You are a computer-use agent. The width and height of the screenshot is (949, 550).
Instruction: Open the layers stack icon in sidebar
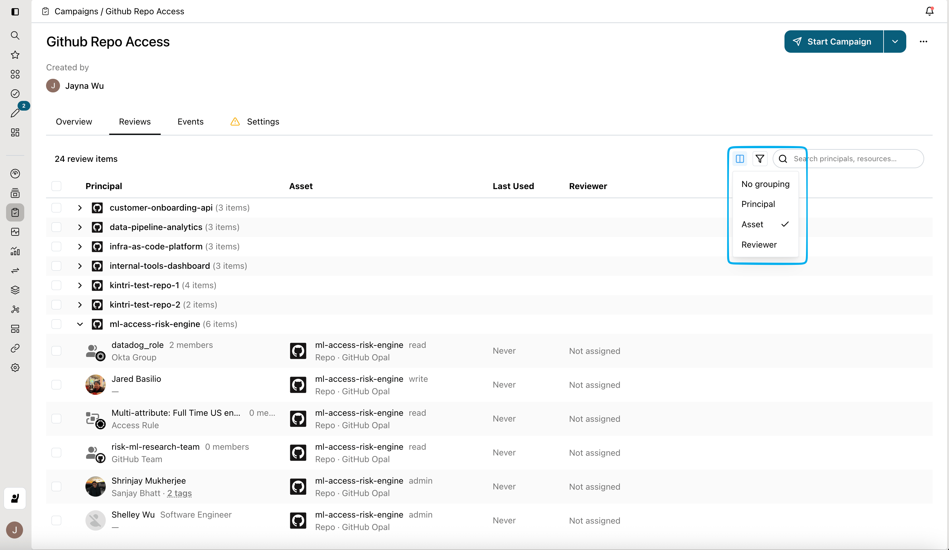point(15,290)
